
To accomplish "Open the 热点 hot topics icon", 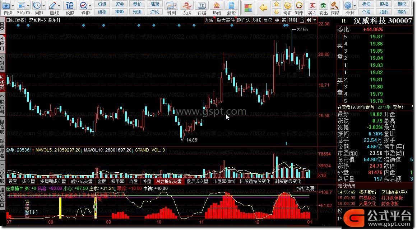I will point(217,5).
